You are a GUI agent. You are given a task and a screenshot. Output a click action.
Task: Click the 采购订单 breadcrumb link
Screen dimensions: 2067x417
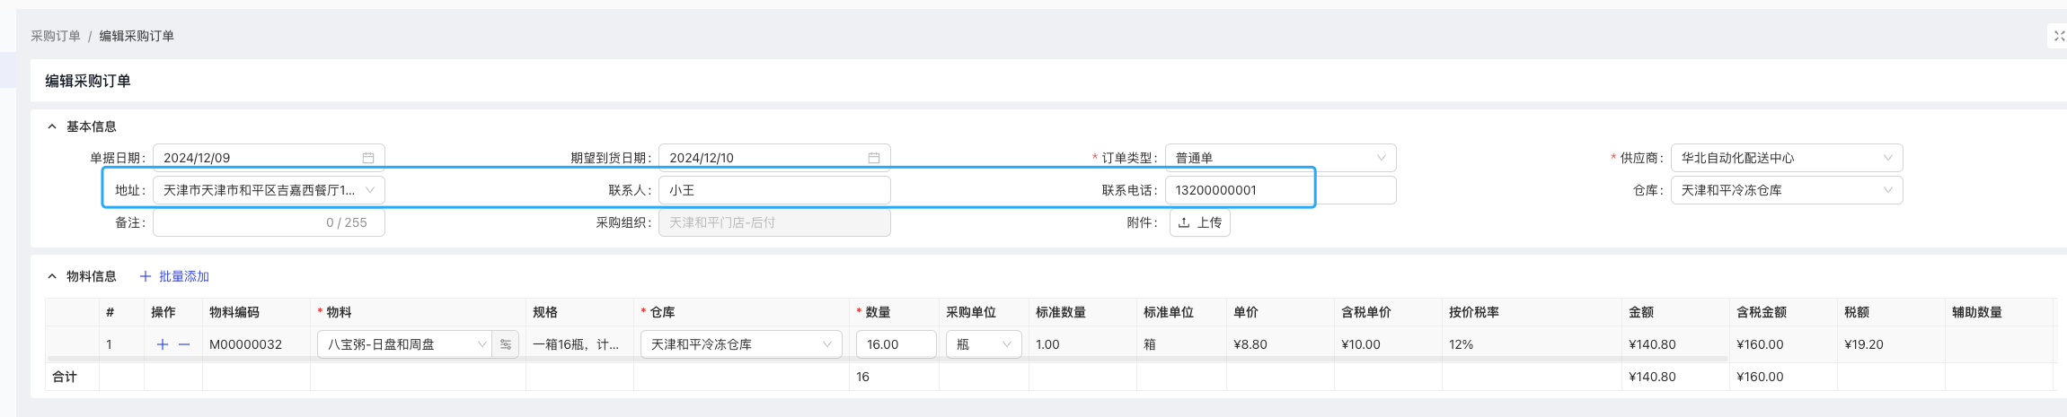coord(56,36)
